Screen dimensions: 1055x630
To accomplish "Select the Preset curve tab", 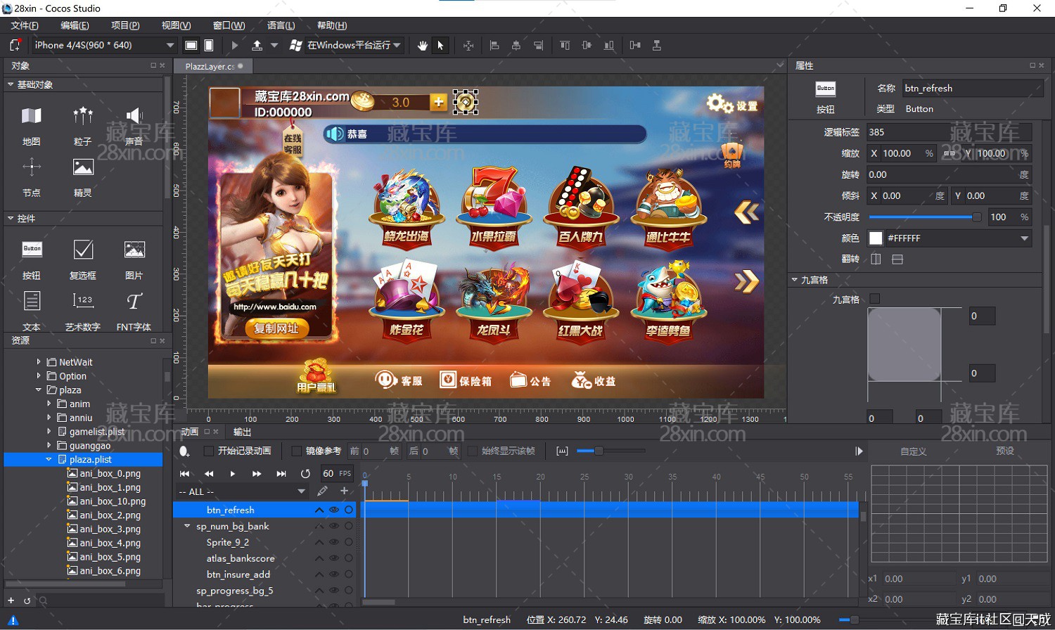I will click(x=1005, y=451).
